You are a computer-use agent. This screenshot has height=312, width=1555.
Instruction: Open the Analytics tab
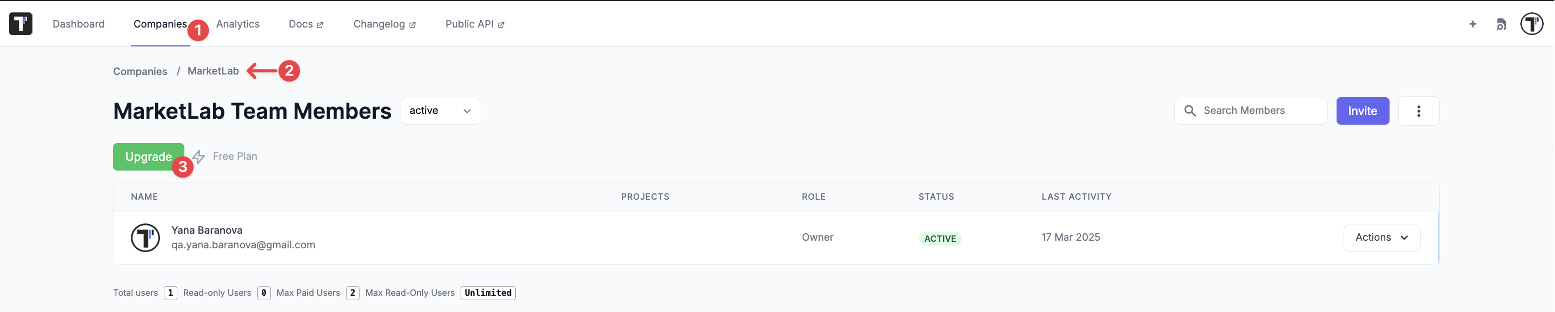click(238, 24)
